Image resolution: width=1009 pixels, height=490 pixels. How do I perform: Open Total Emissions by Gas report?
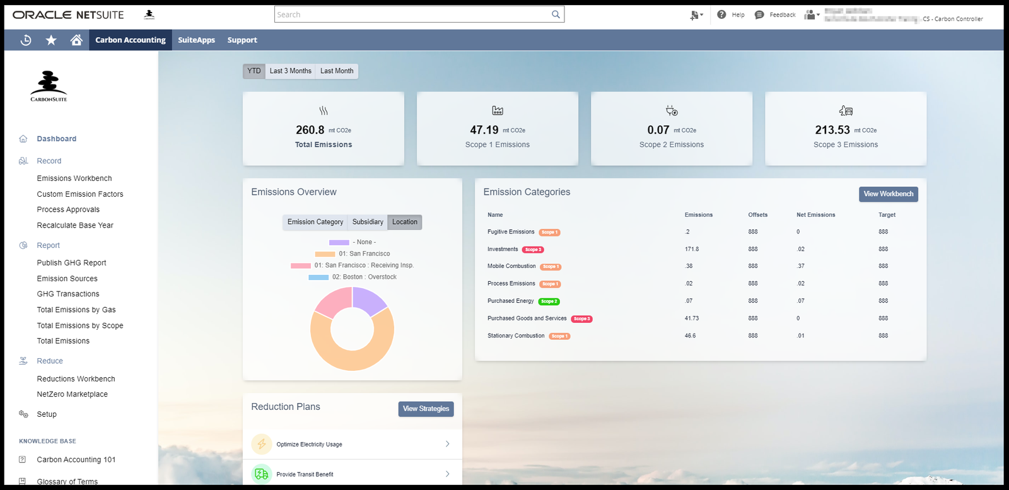tap(76, 310)
